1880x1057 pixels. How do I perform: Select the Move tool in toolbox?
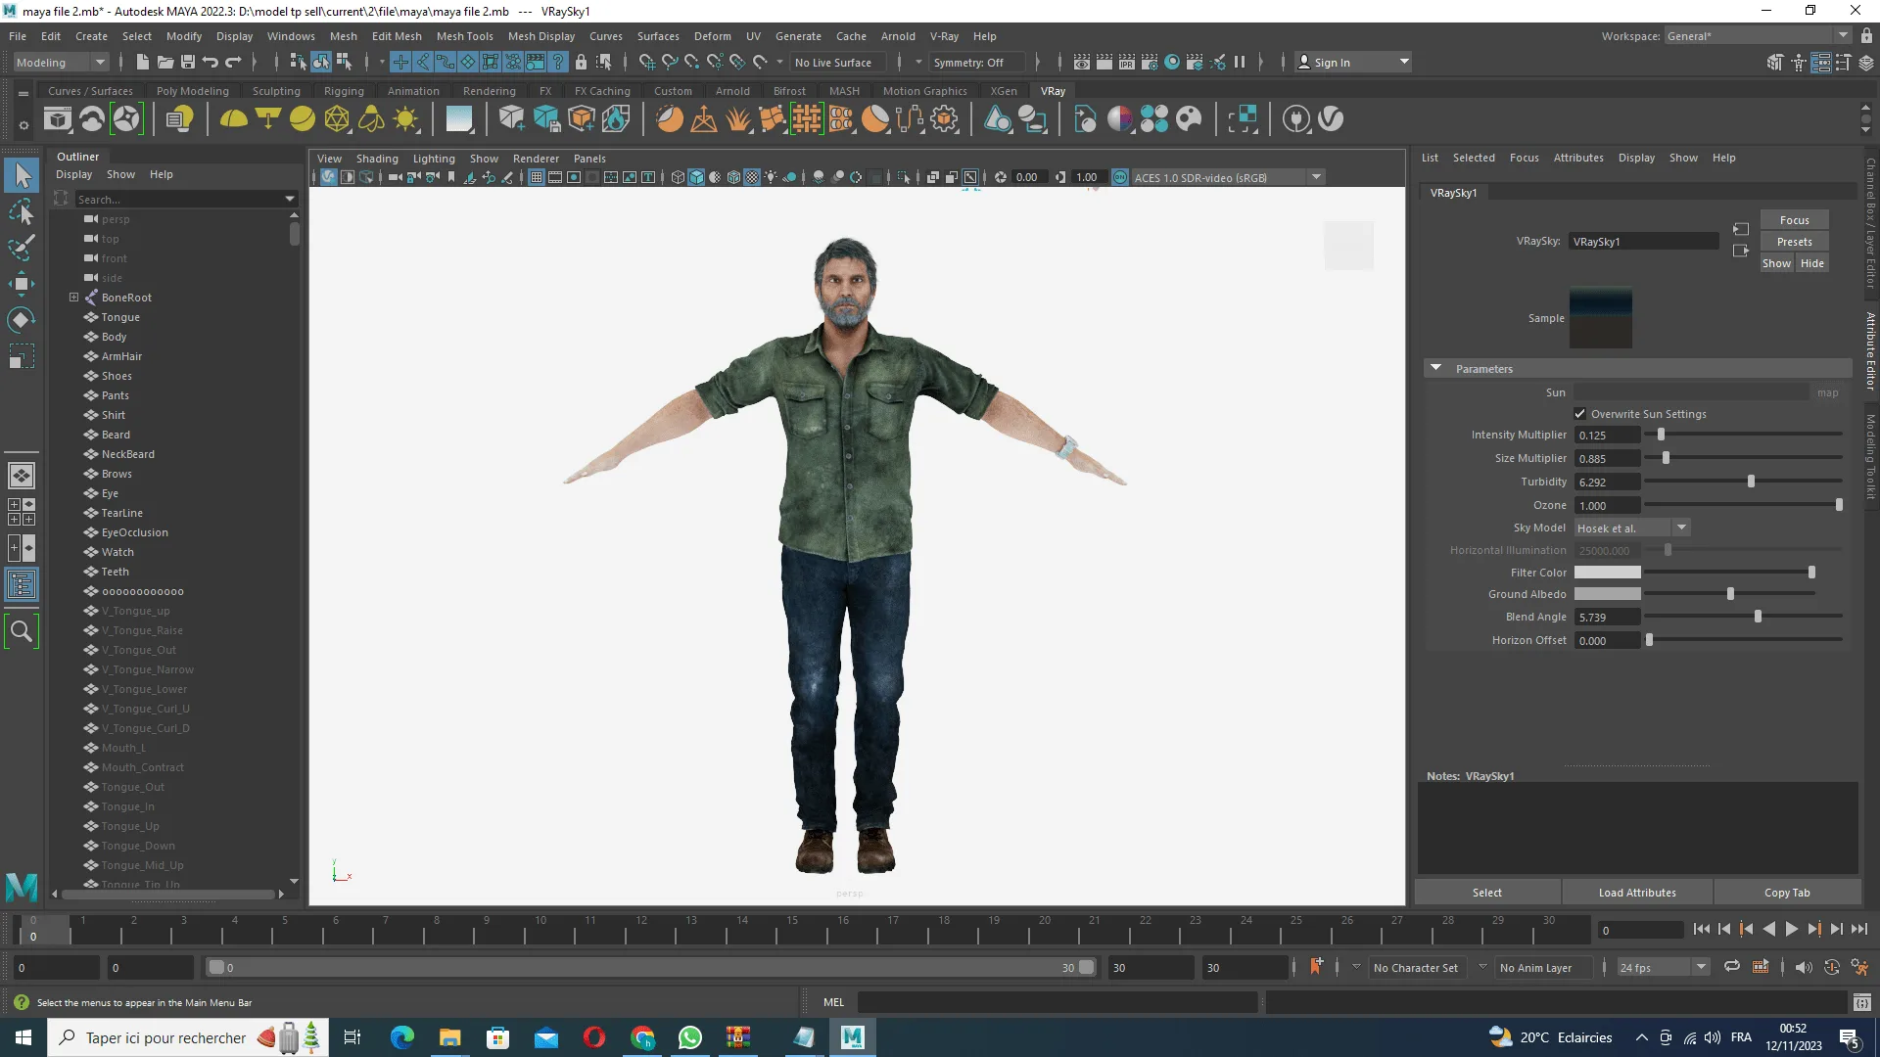[x=21, y=284]
